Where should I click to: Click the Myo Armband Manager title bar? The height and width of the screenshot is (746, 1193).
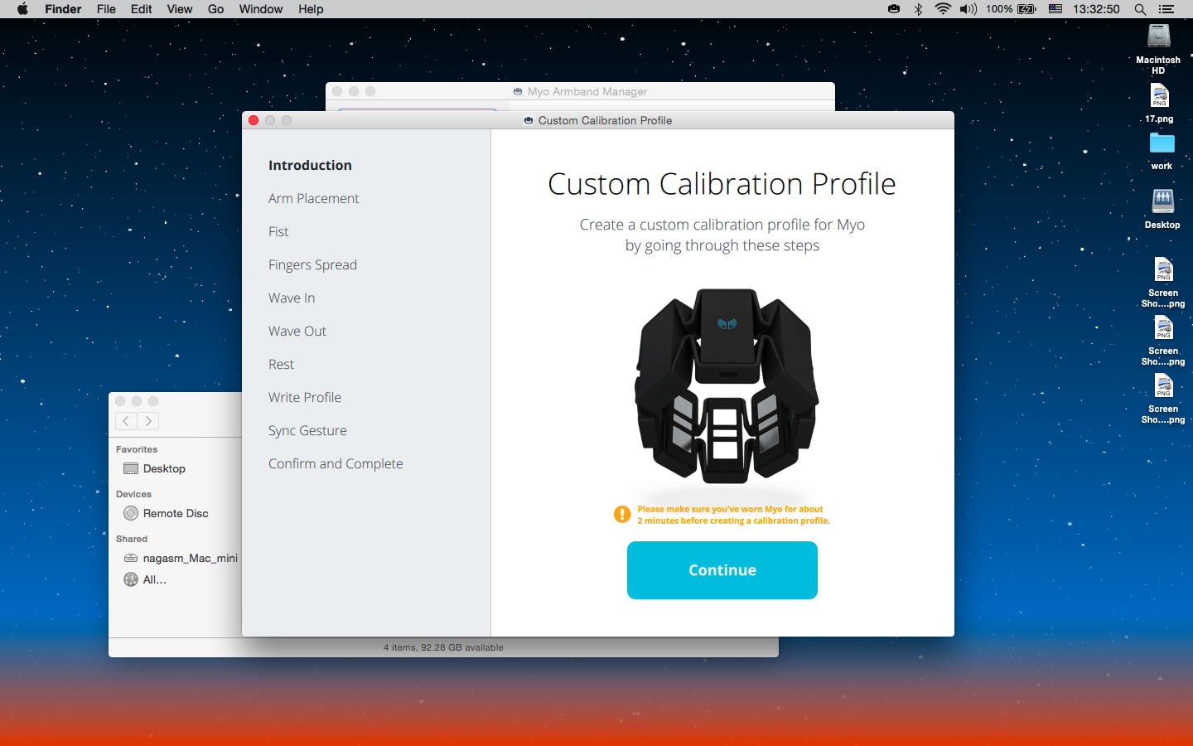click(x=580, y=91)
